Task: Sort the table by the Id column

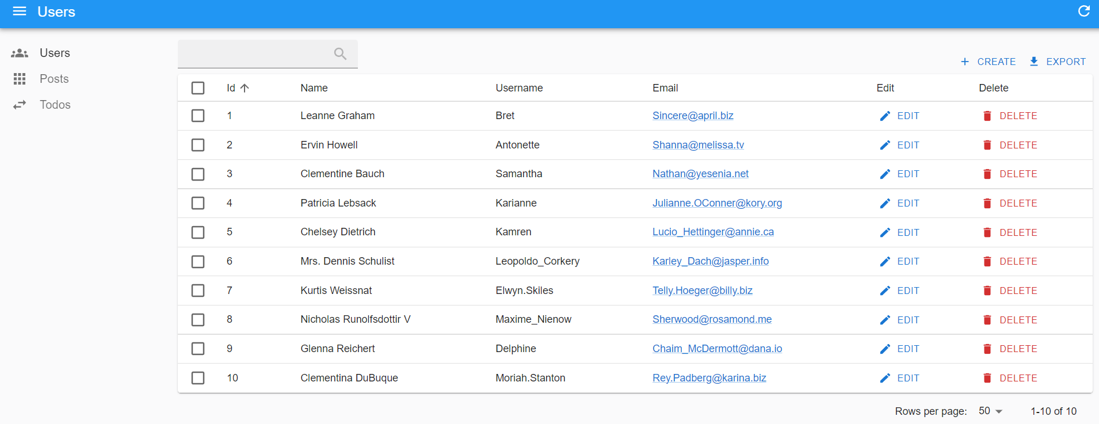Action: pos(238,88)
